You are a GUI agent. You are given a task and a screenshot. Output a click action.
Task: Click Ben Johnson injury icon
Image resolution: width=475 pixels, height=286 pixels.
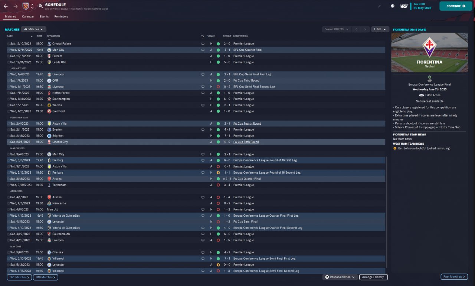pyautogui.click(x=395, y=148)
